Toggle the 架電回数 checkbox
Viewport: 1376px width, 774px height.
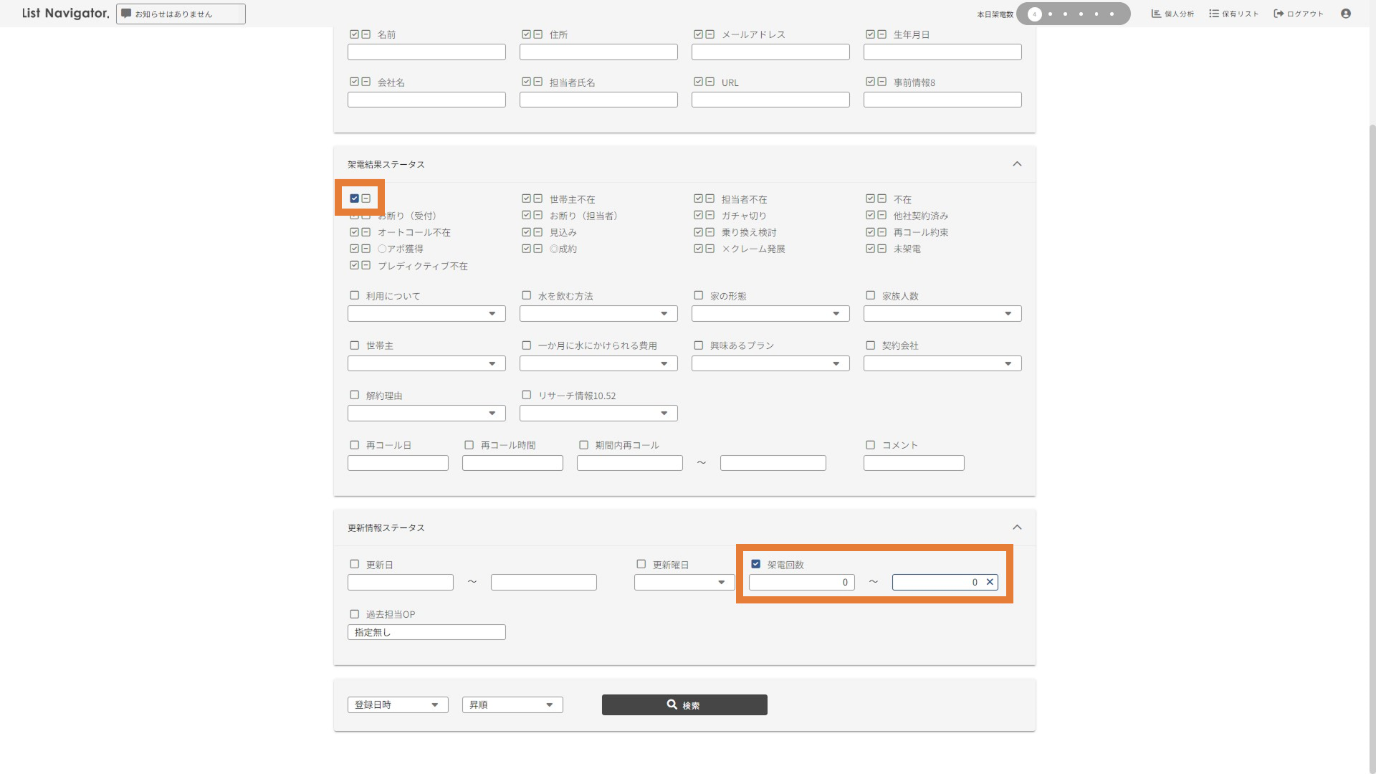tap(755, 564)
